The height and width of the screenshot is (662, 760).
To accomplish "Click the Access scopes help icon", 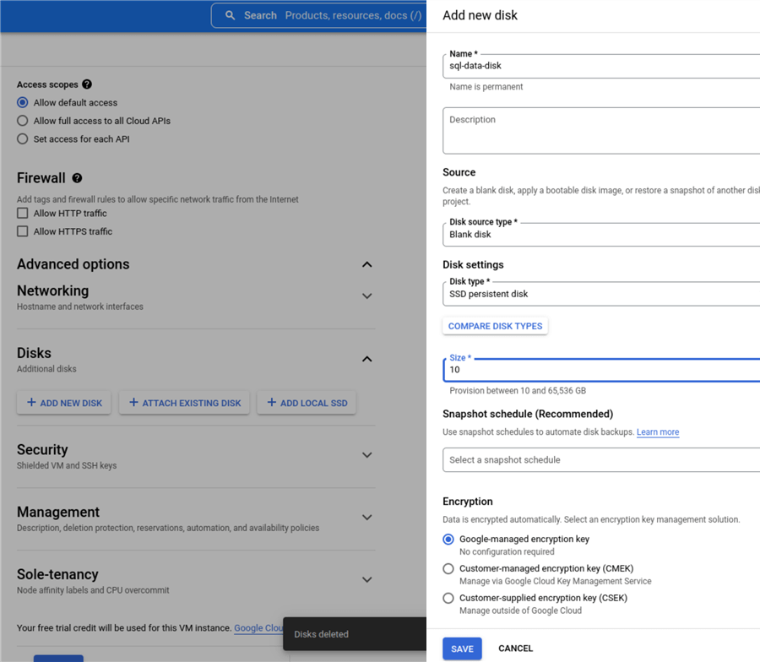I will click(x=87, y=84).
